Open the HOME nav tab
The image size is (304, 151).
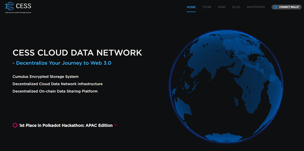(191, 7)
